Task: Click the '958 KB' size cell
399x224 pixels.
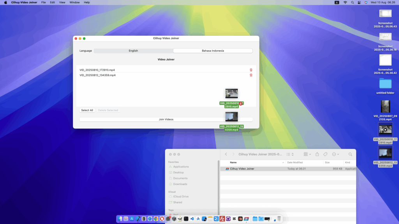Action: [337, 169]
